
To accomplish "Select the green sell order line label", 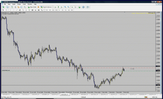I will [x=6, y=70].
